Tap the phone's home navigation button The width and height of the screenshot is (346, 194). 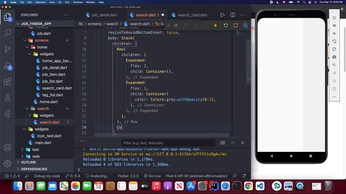(x=291, y=156)
